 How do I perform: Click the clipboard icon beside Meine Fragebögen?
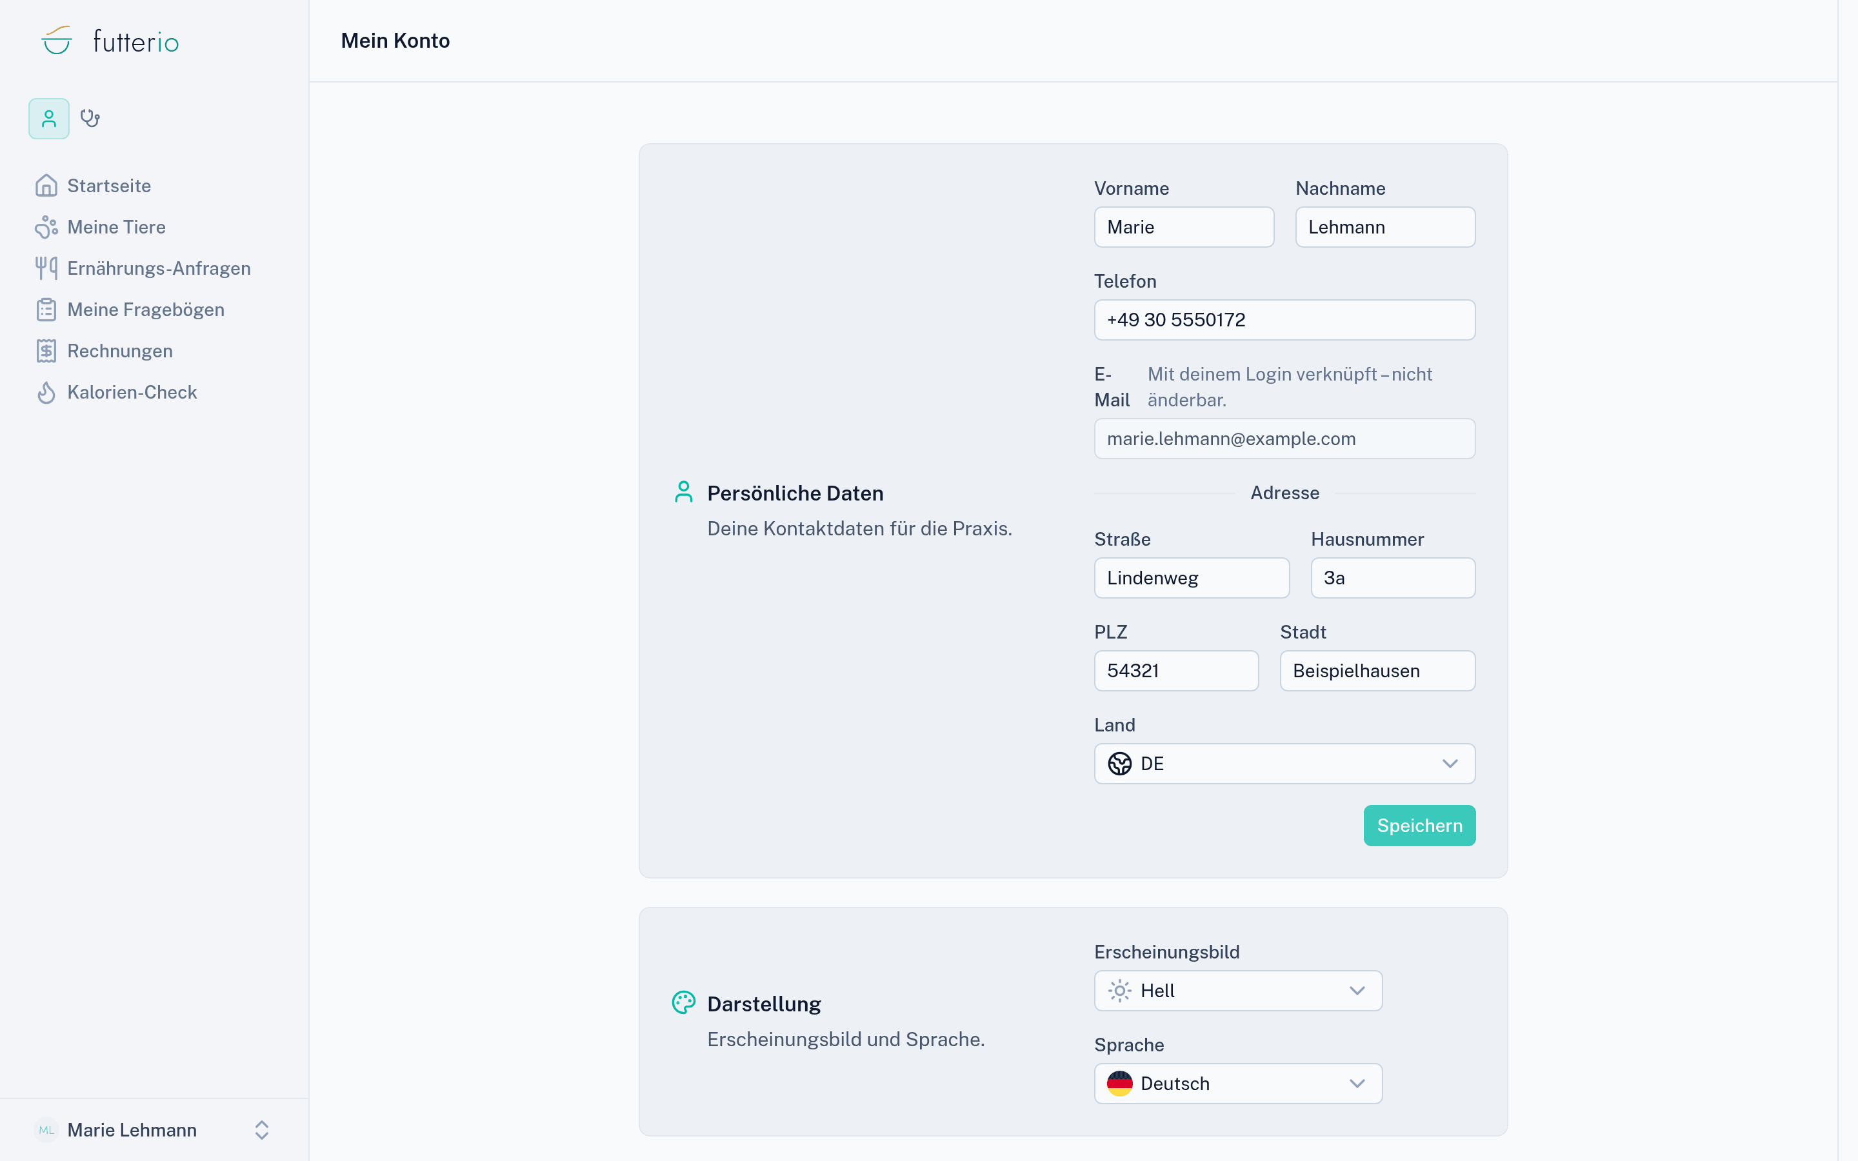[x=46, y=310]
